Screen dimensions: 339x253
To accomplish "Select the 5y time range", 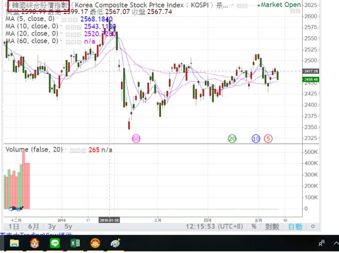I will tap(68, 227).
